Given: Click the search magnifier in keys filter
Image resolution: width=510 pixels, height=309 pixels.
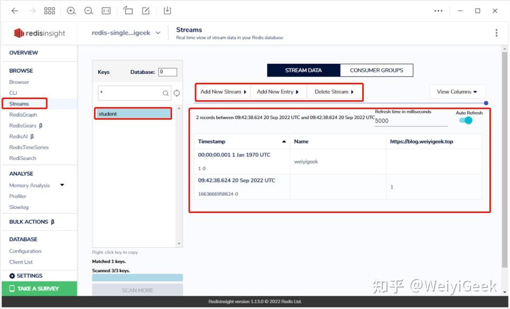Looking at the screenshot, I should [x=166, y=93].
